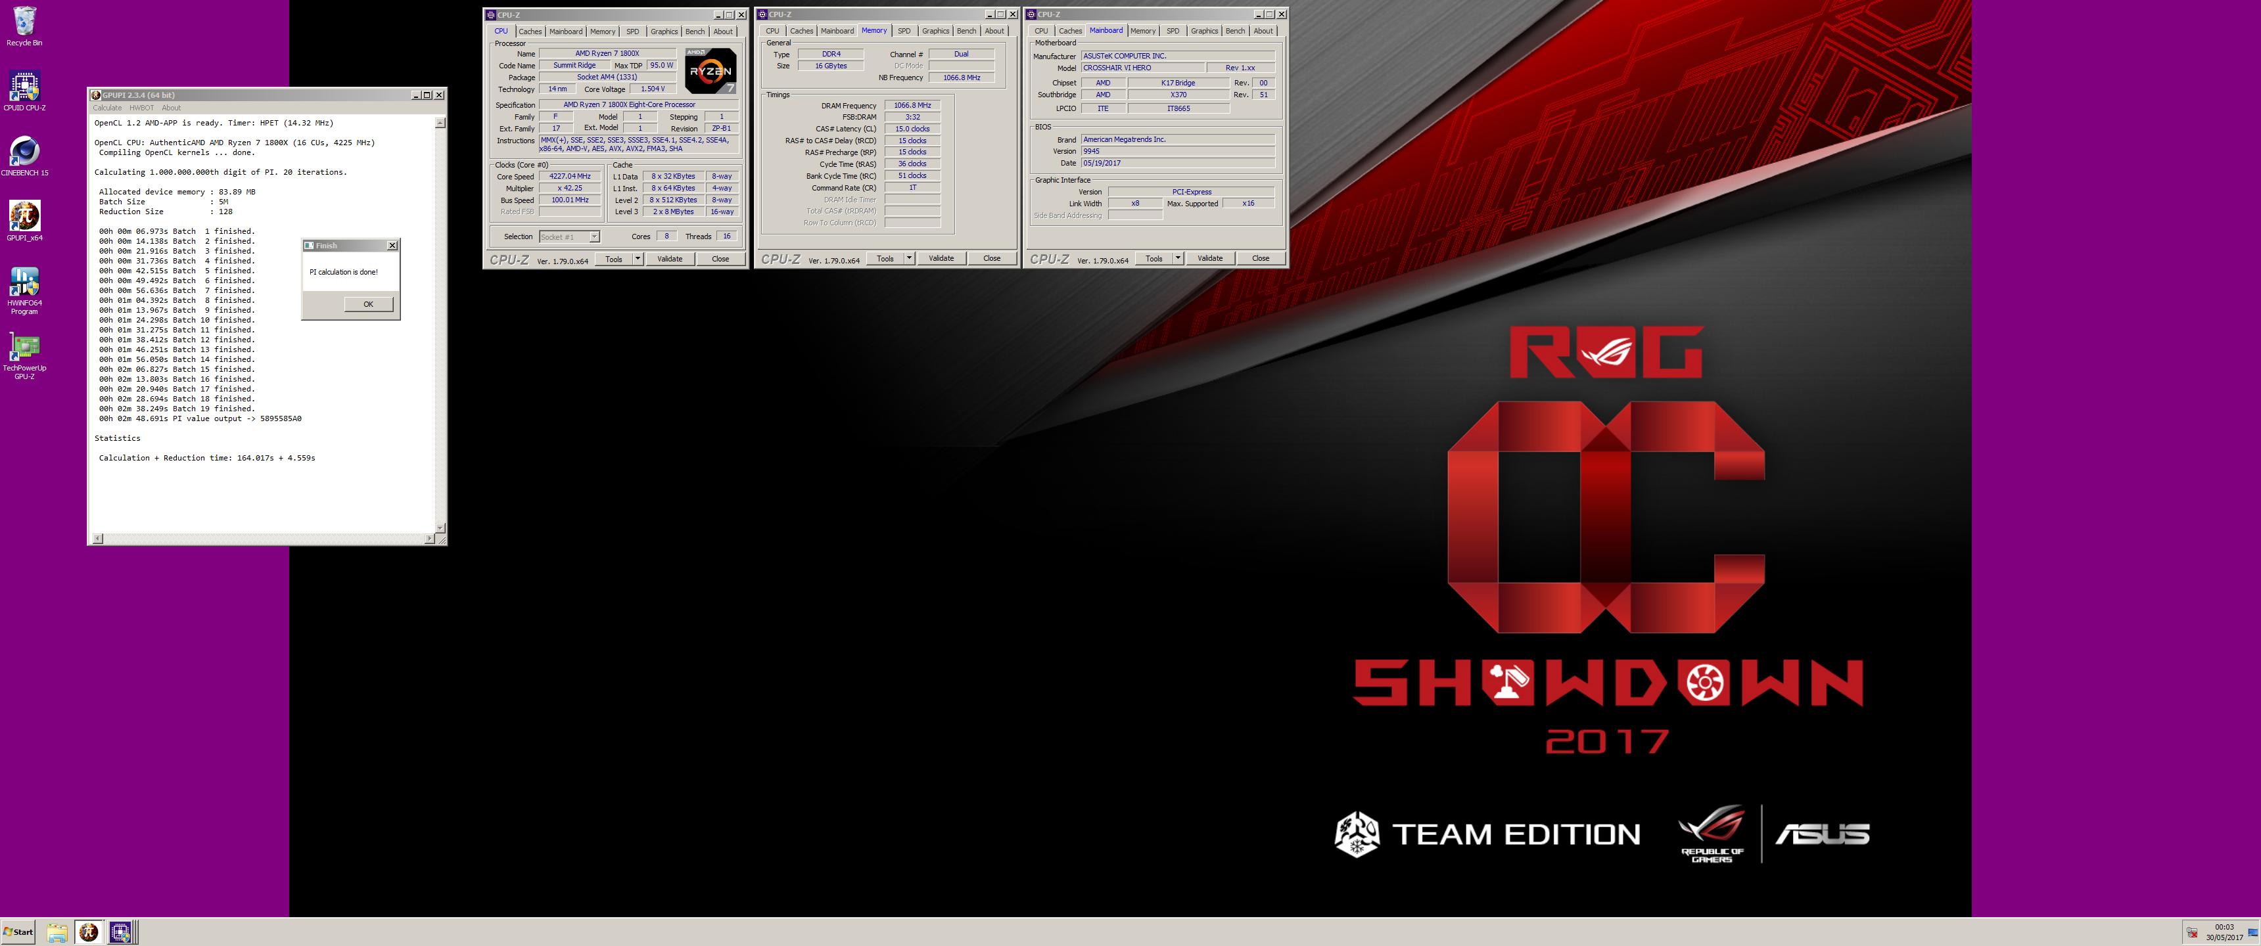The height and width of the screenshot is (946, 2261).
Task: Expand Tools dropdown arrow in Memory CPU-Z
Action: point(909,258)
